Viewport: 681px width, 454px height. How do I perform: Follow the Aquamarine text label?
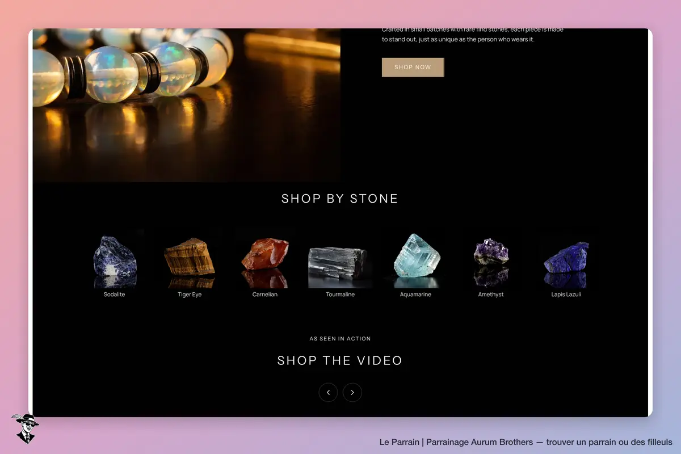pos(416,295)
